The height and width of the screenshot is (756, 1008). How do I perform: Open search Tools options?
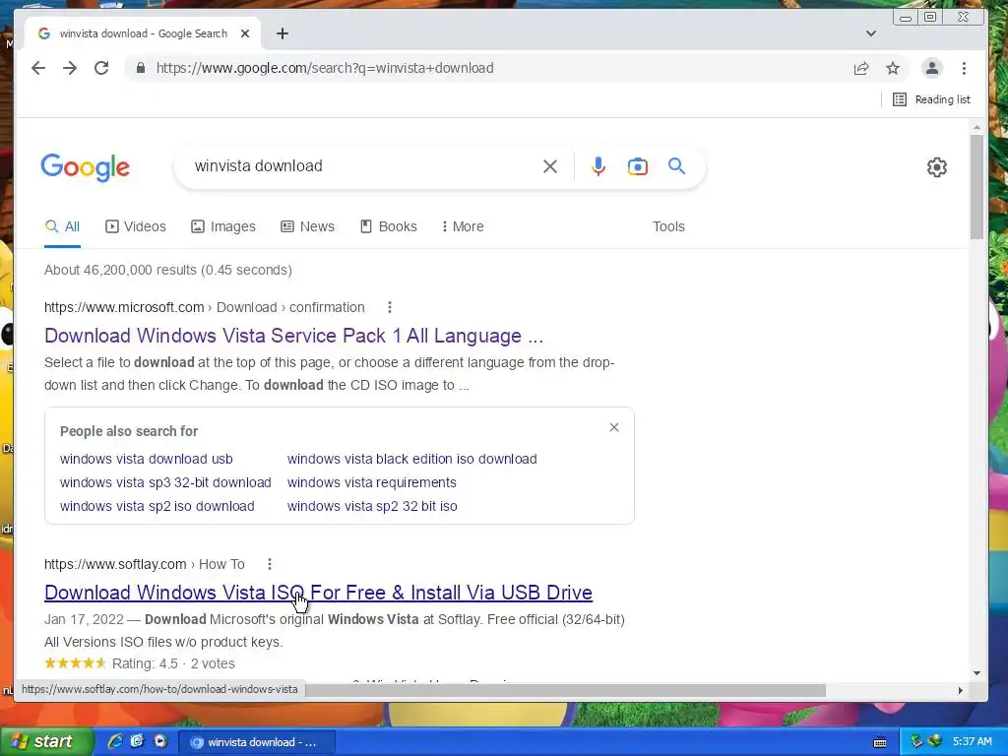(x=668, y=226)
